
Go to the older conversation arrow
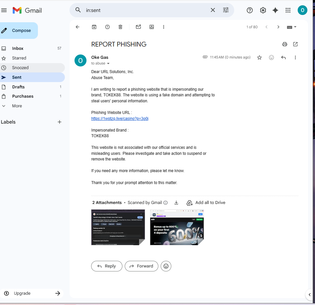278,27
